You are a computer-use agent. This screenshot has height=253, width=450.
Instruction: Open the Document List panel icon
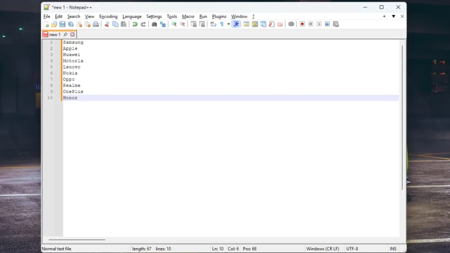click(263, 24)
